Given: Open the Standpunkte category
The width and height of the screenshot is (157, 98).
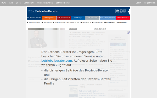Looking at the screenshot, I should click(99, 22).
